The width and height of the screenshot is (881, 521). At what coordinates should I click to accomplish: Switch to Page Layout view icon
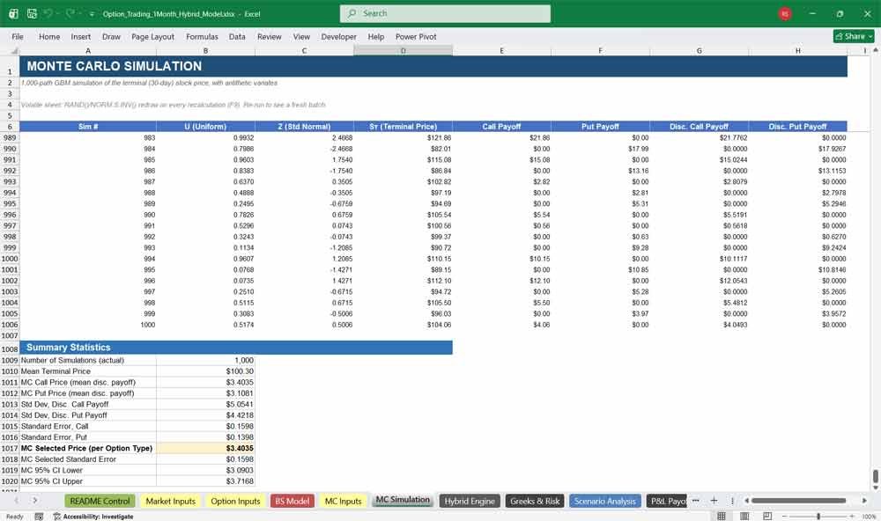[744, 516]
